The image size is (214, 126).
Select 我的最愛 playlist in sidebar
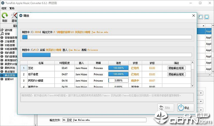[x=10, y=53]
